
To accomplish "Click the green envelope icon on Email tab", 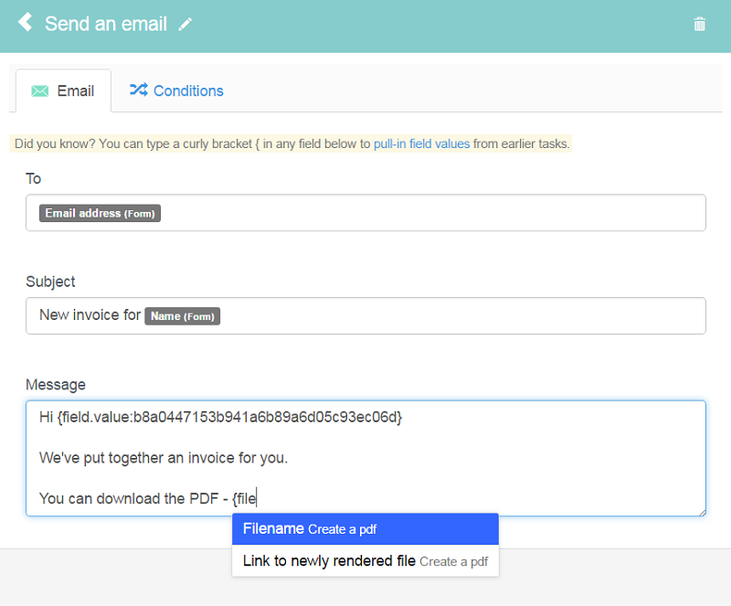I will coord(39,91).
